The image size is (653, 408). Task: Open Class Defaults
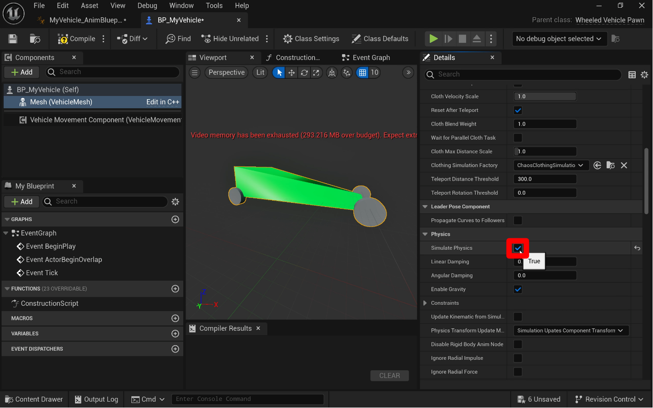point(380,39)
